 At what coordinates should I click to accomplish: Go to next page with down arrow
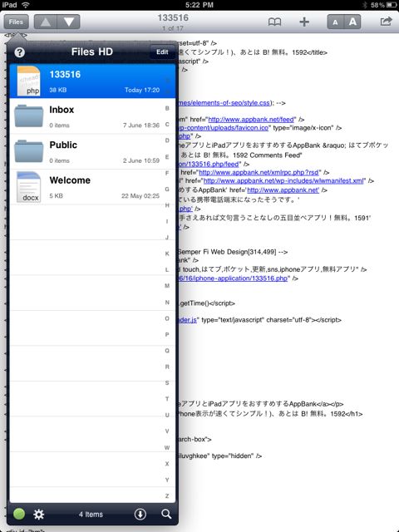click(69, 22)
